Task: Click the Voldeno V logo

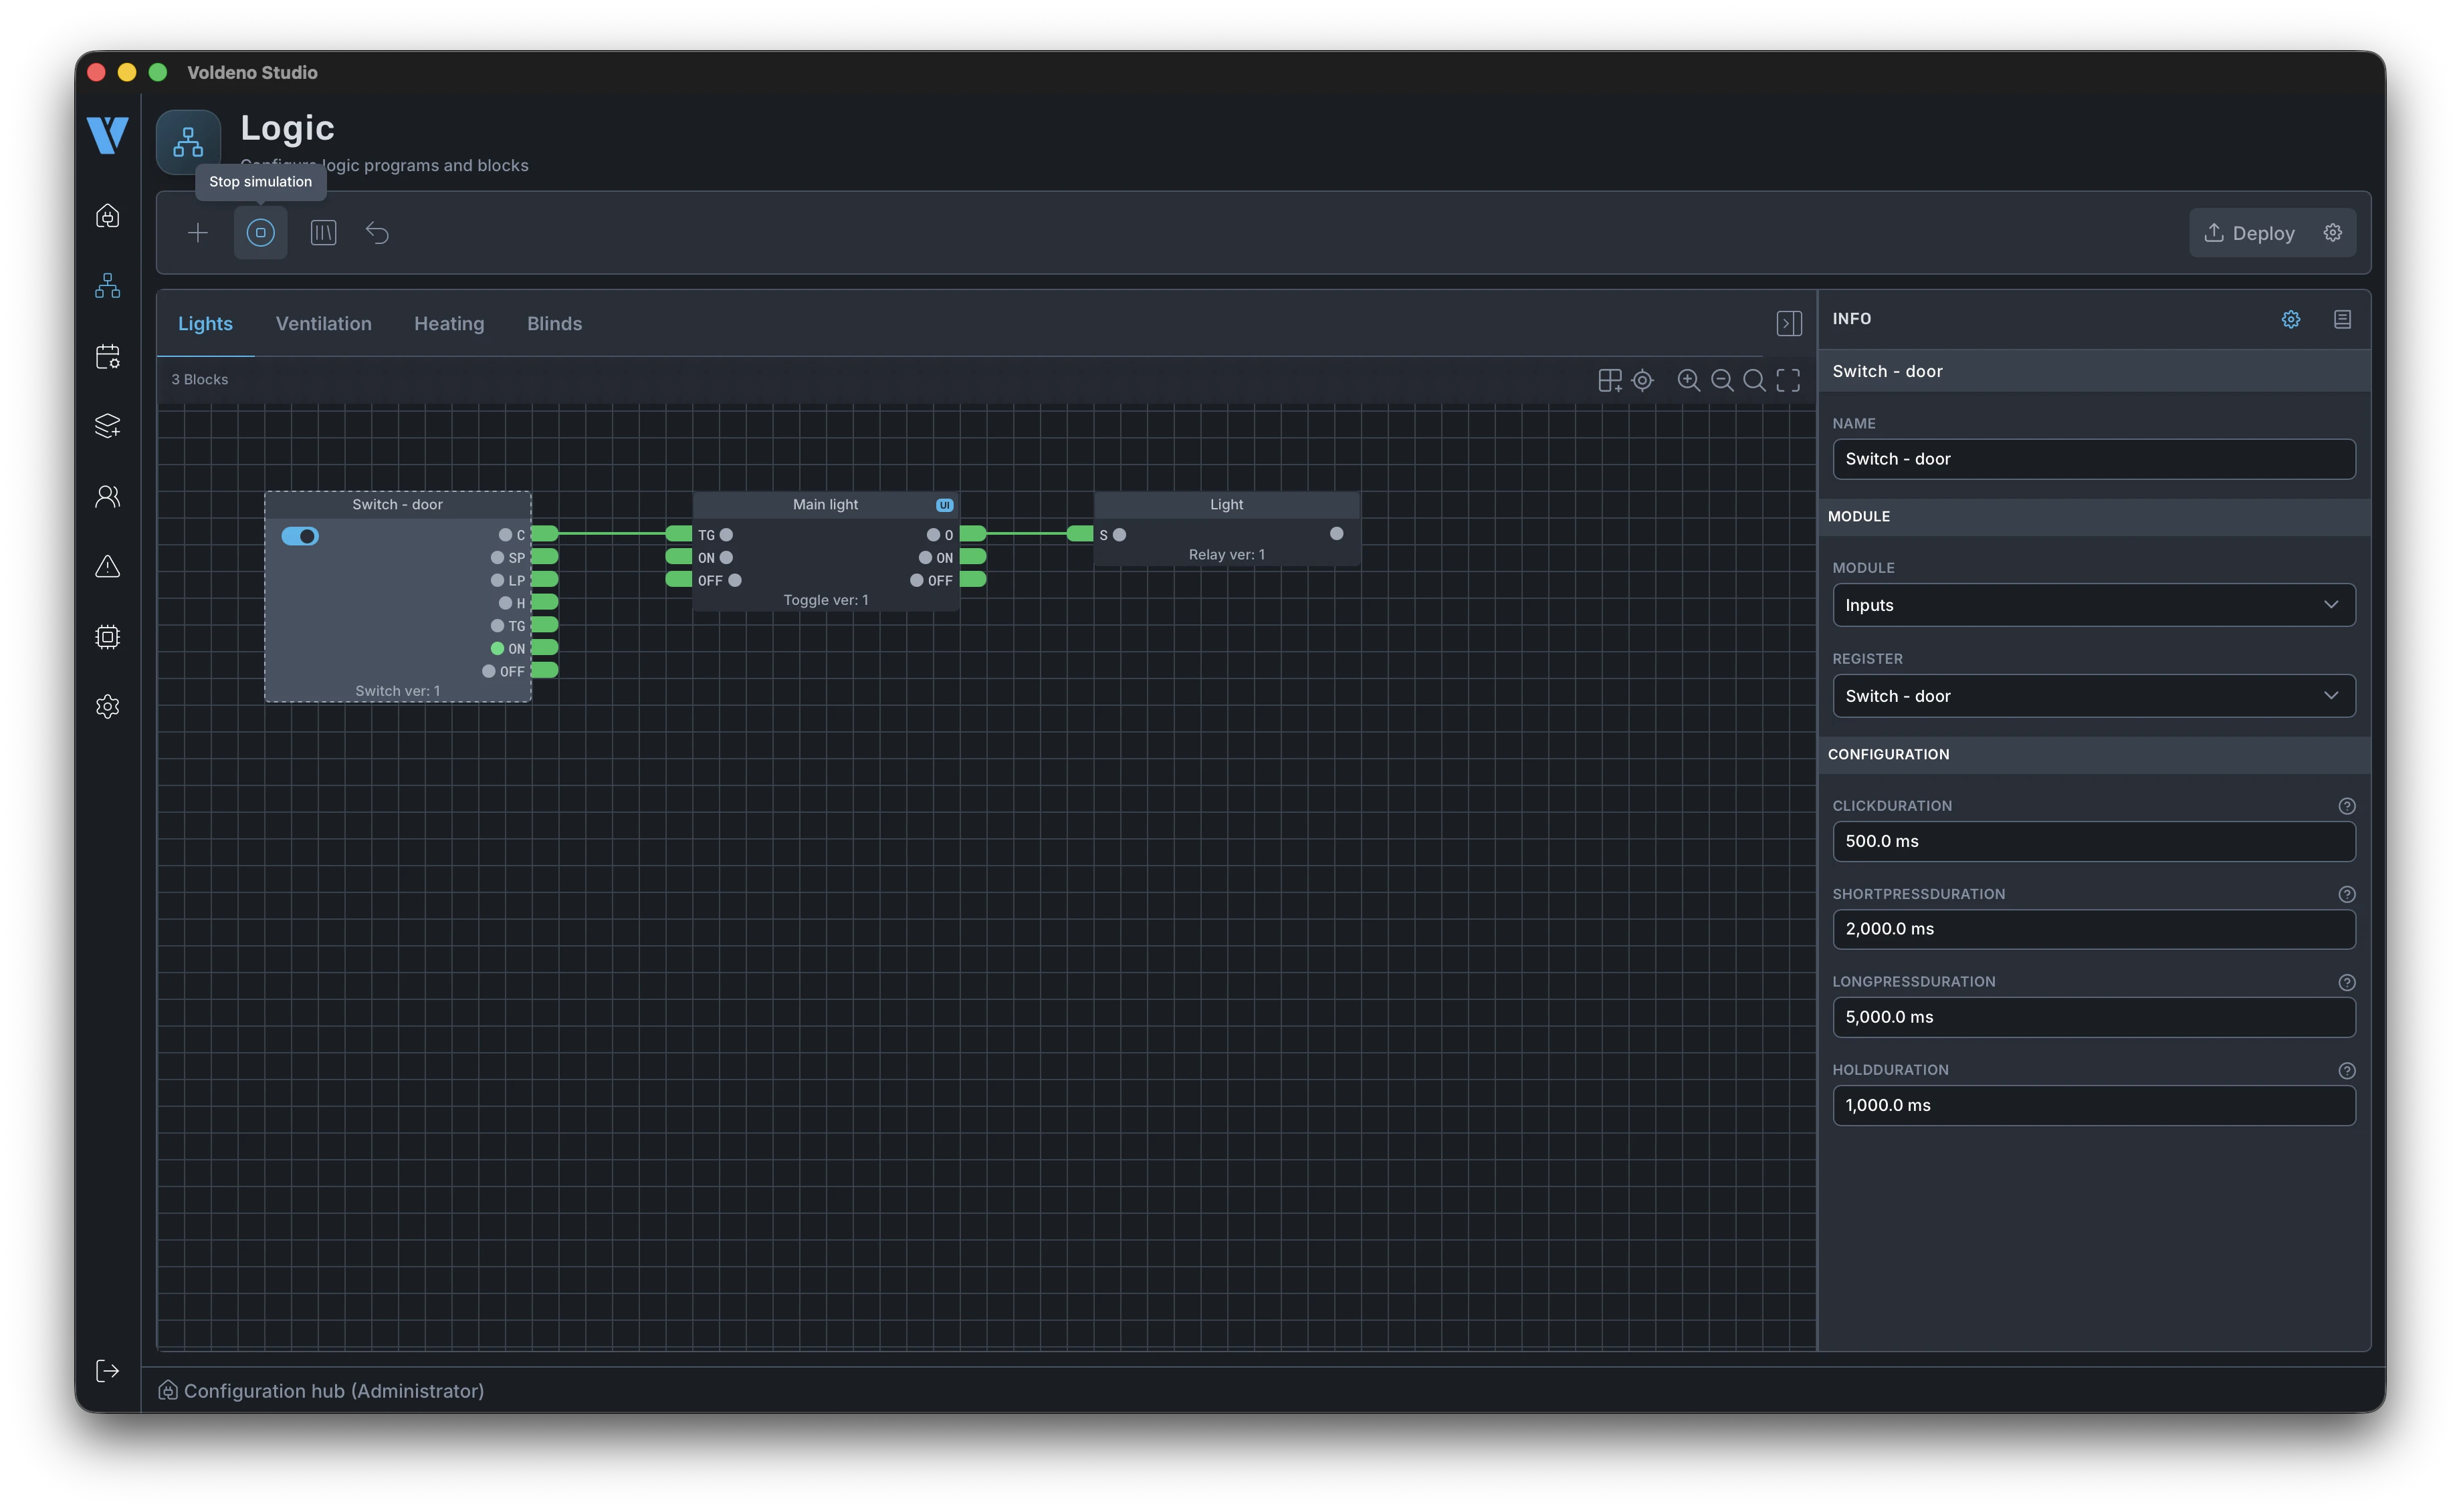Action: pyautogui.click(x=107, y=135)
